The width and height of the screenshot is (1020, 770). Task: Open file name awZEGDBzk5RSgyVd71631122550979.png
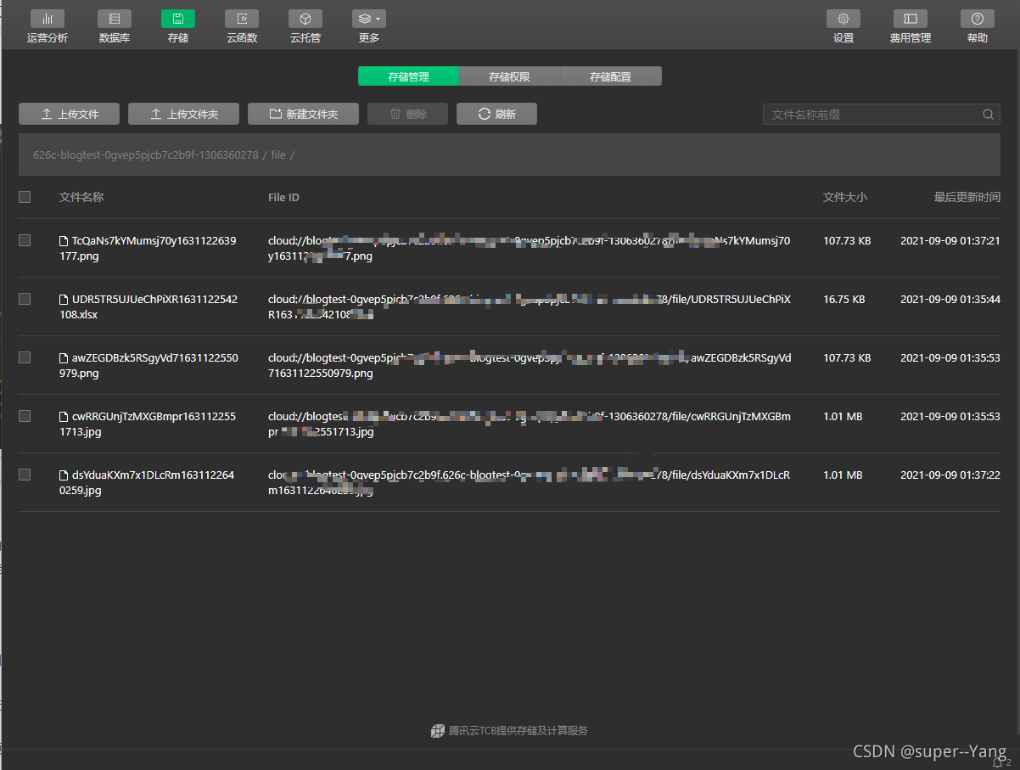tap(149, 365)
